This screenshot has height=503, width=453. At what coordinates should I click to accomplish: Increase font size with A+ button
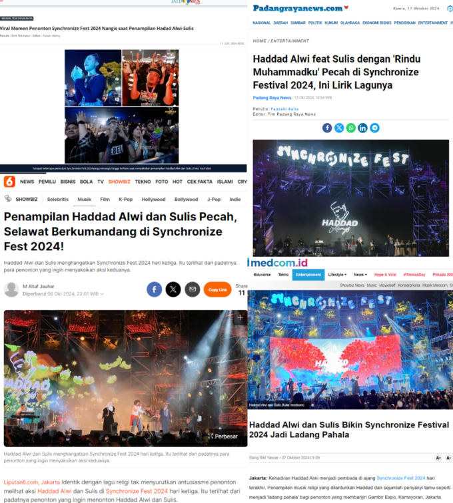[438, 458]
